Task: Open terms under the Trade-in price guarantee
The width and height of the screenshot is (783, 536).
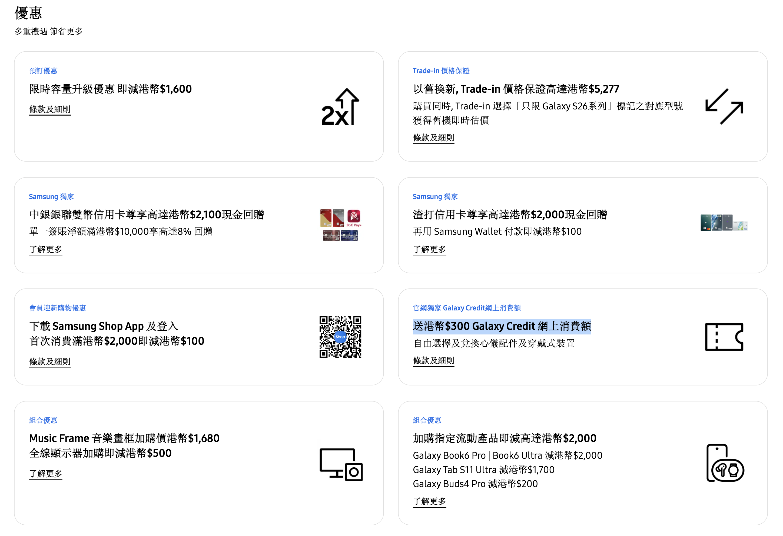Action: point(433,138)
